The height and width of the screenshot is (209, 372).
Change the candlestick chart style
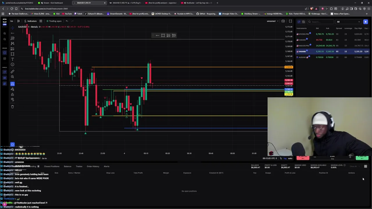(18, 21)
